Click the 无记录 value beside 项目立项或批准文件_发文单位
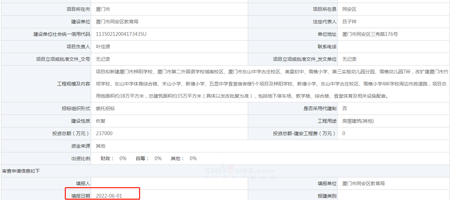 coord(349,59)
